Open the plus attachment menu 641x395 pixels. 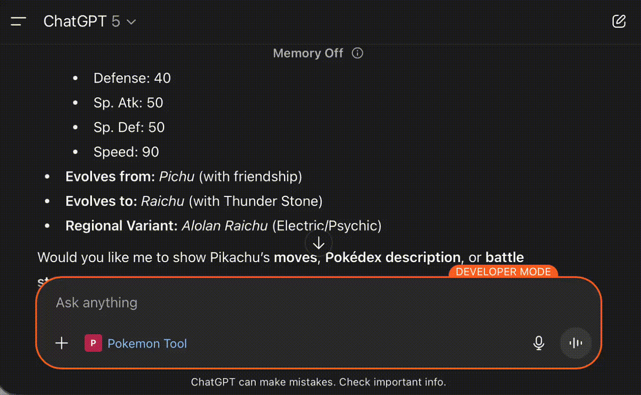(x=62, y=343)
